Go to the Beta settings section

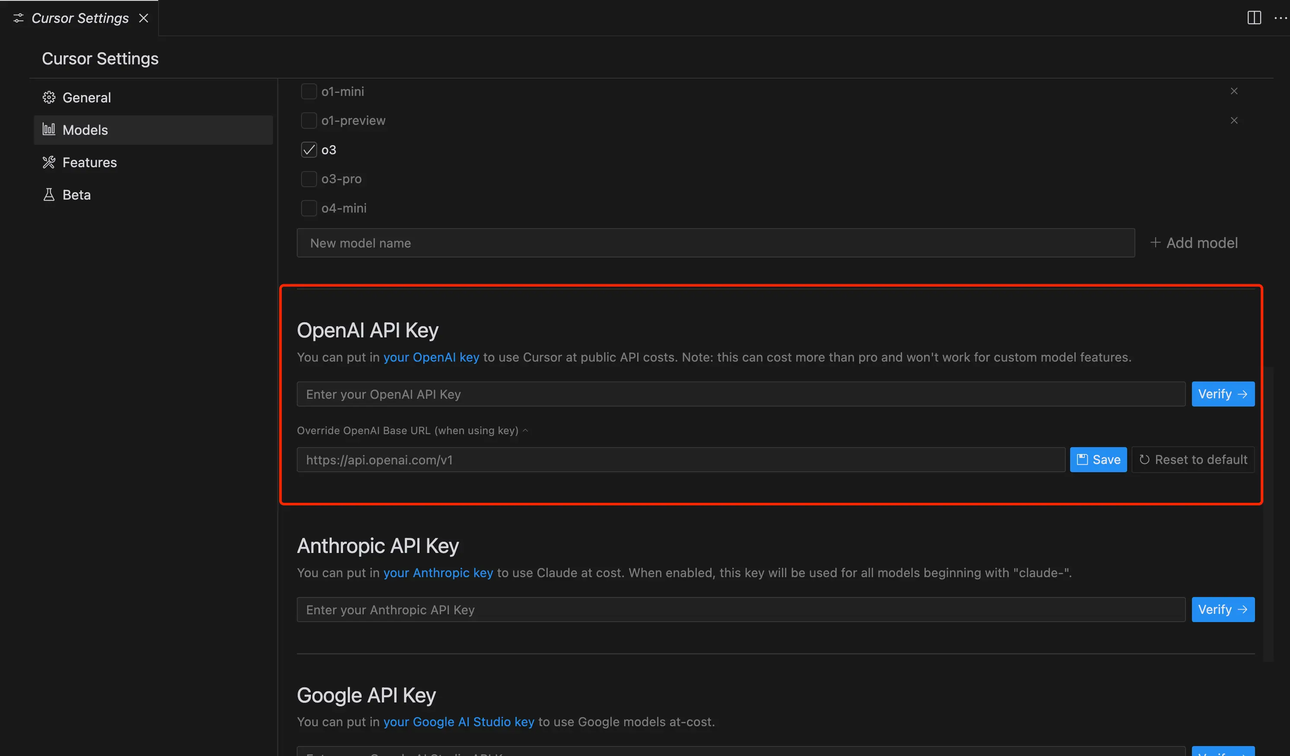(76, 195)
